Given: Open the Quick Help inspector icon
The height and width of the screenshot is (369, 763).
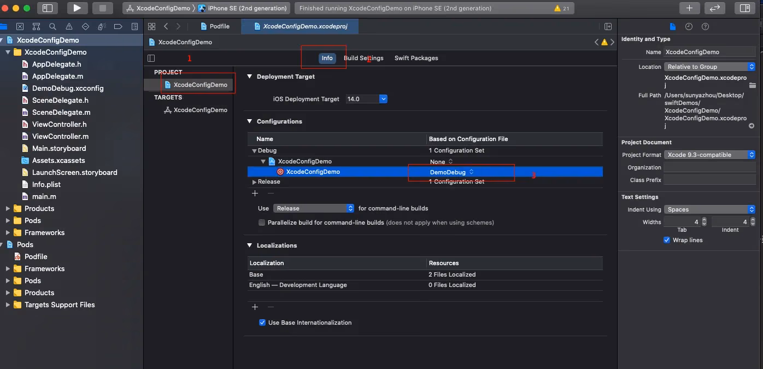Looking at the screenshot, I should point(705,27).
